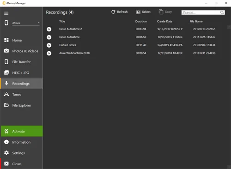The width and height of the screenshot is (231, 169).
Task: Click the green Activate button
Action: (22, 131)
